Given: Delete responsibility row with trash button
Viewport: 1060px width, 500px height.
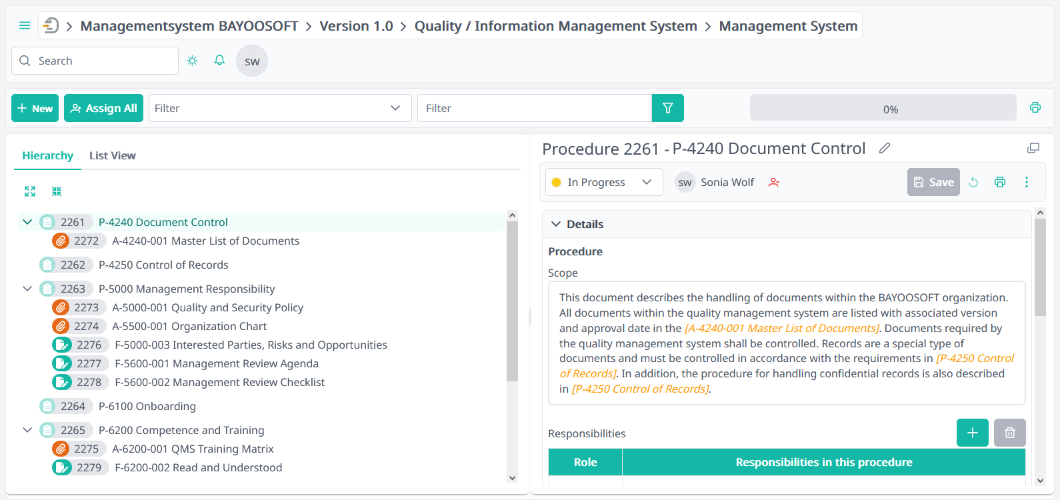Looking at the screenshot, I should (1010, 433).
